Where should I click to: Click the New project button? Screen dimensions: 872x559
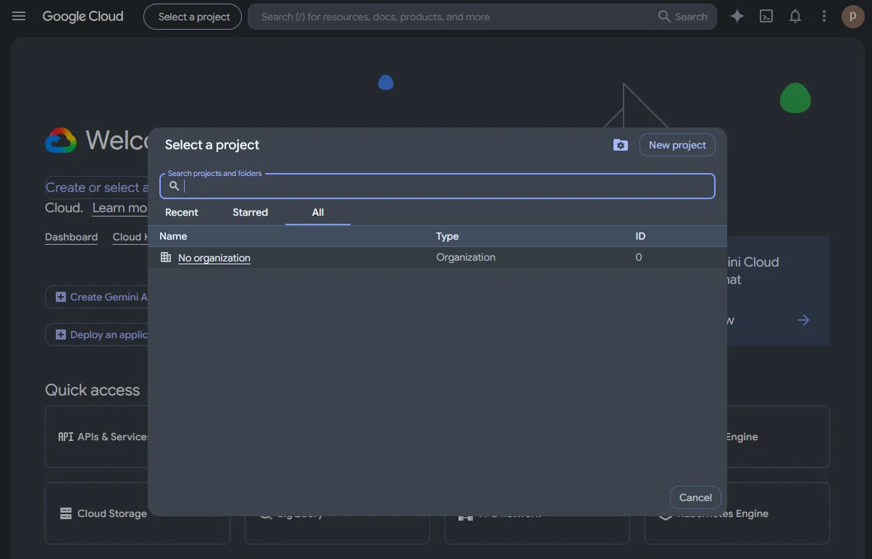tap(677, 145)
